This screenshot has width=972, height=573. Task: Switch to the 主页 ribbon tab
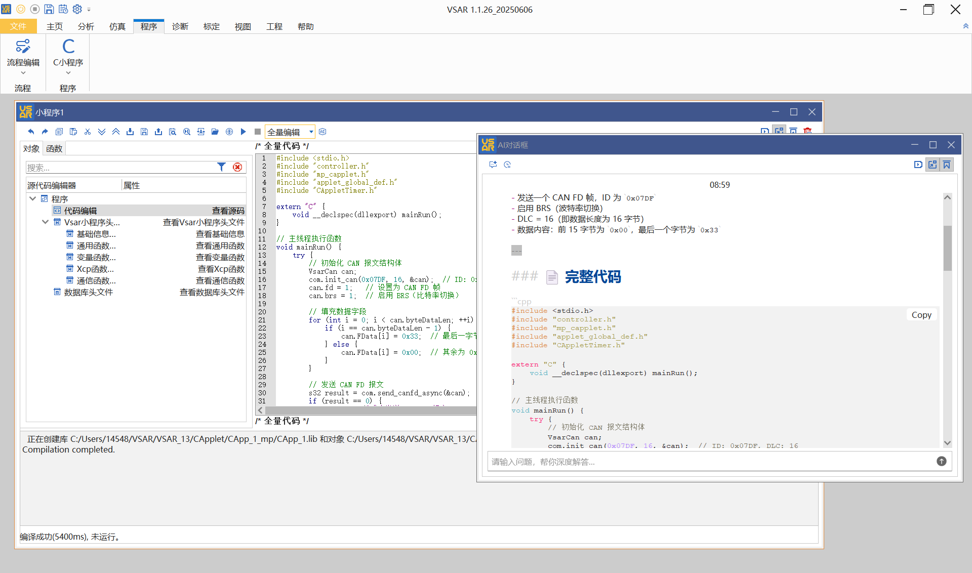pos(55,26)
